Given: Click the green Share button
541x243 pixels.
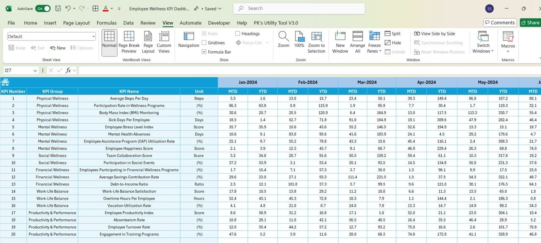Looking at the screenshot, I should pyautogui.click(x=530, y=23).
